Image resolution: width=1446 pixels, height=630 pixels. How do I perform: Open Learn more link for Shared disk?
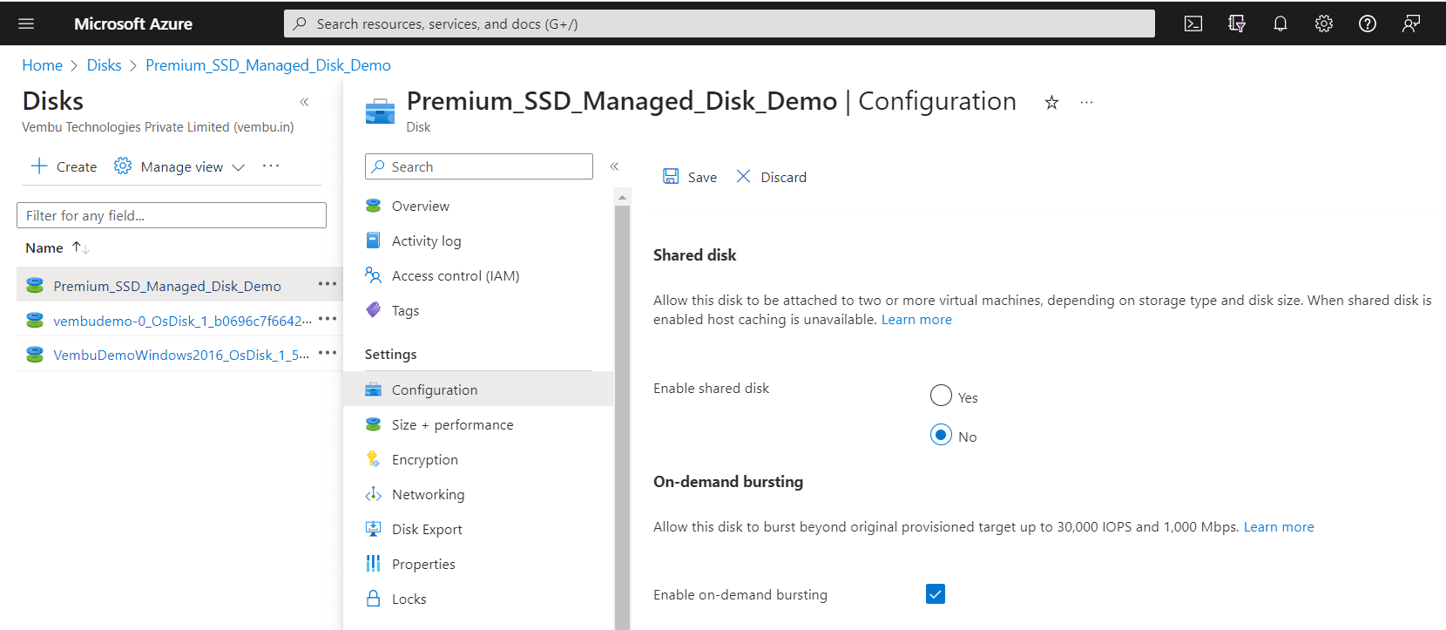pos(916,320)
